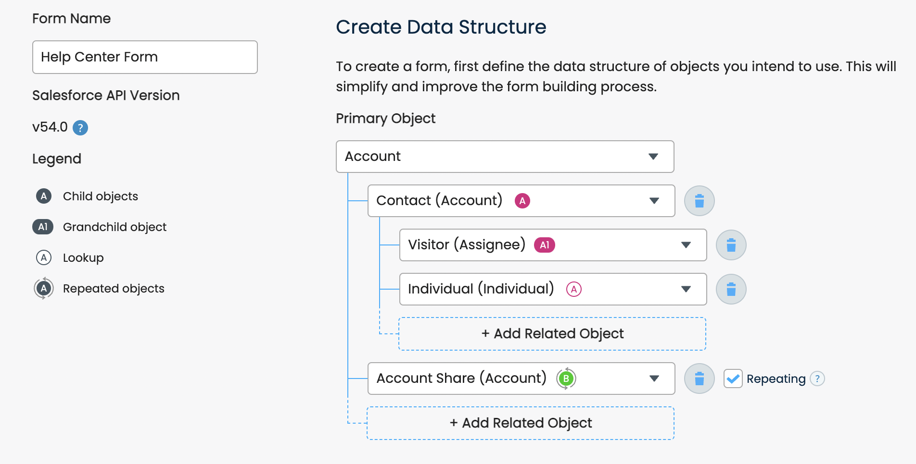This screenshot has width=916, height=464.
Task: Add a related object under Individual
Action: pyautogui.click(x=552, y=333)
